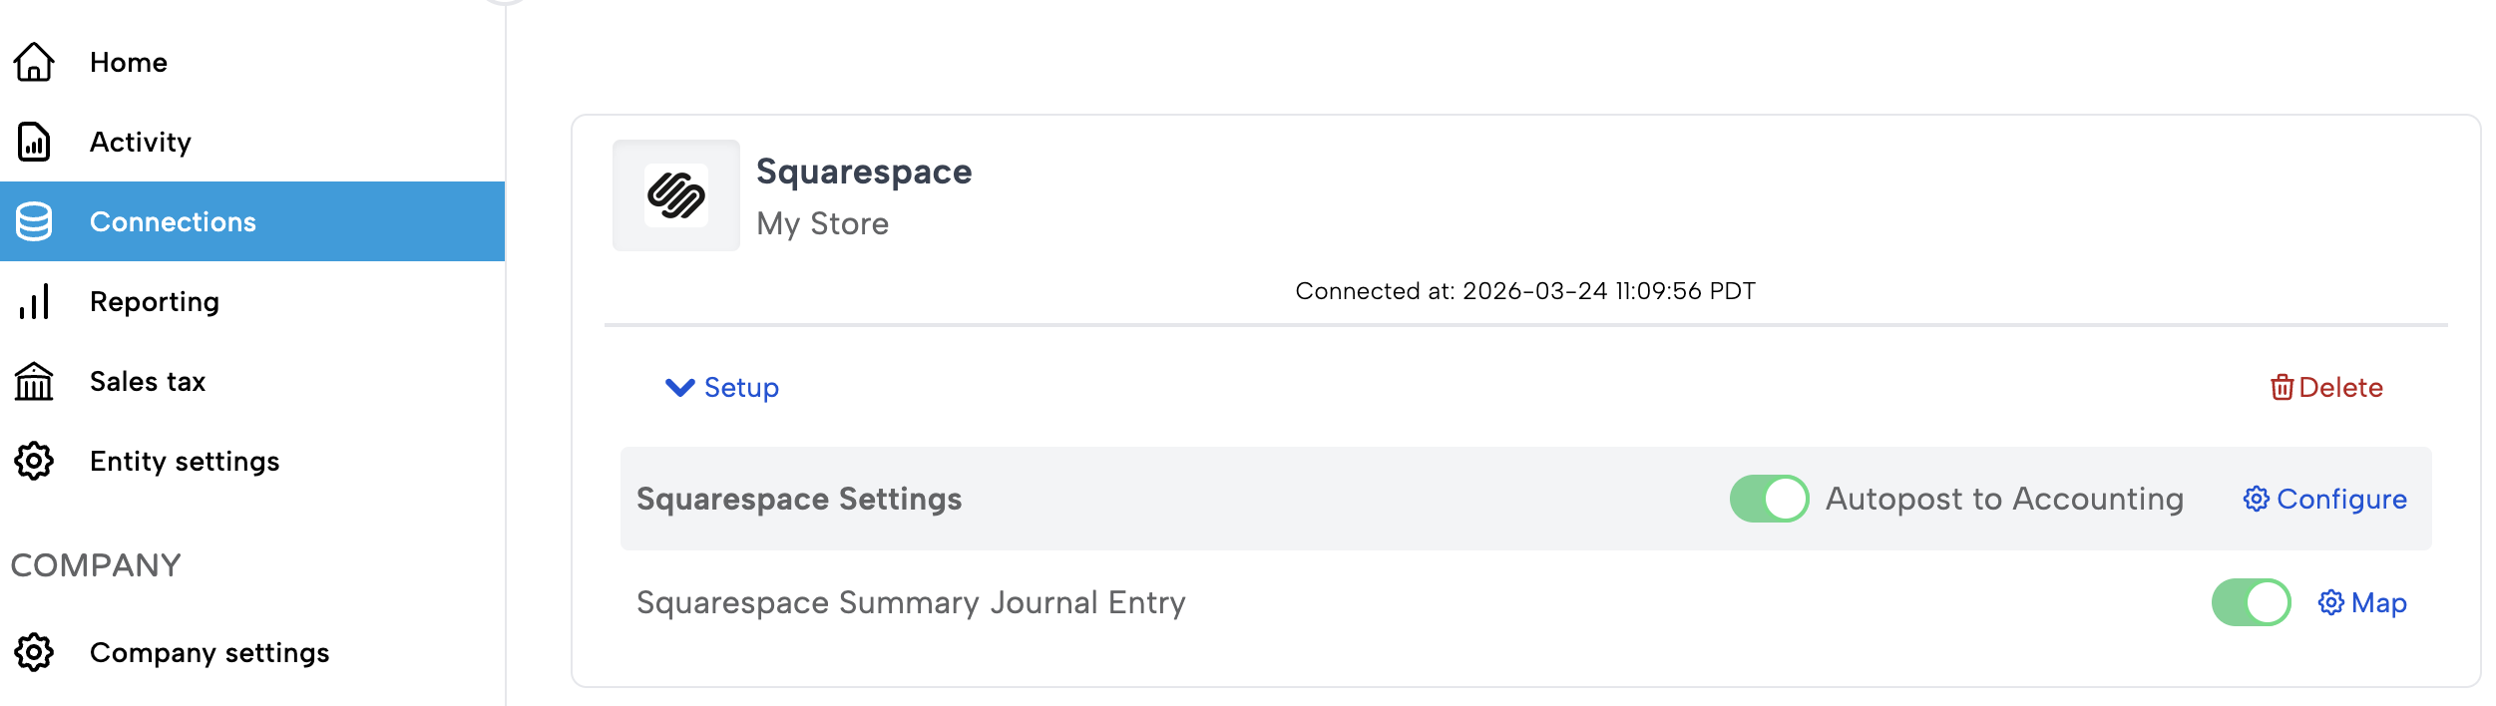This screenshot has width=2496, height=706.
Task: Click the Sales tax bank icon
Action: tap(34, 381)
